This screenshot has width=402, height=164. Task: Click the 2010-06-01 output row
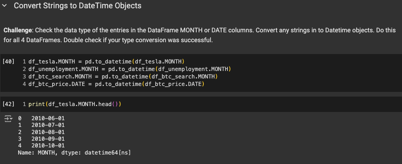pos(47,117)
